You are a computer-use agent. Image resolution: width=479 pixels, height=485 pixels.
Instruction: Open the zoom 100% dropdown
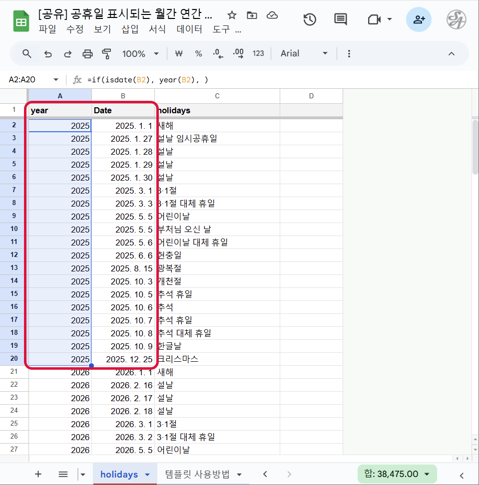[x=140, y=53]
